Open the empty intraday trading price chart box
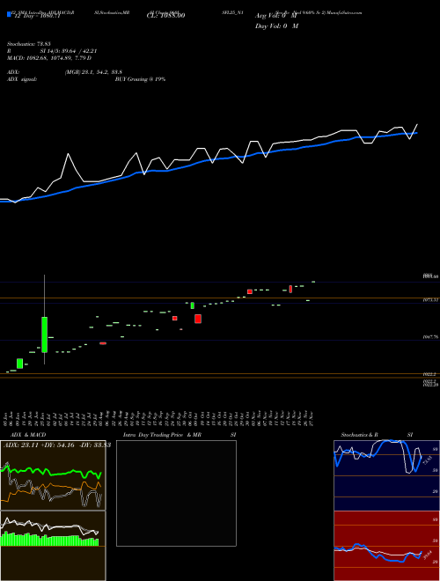Image resolution: width=440 pixels, height=581 pixels. (176, 493)
